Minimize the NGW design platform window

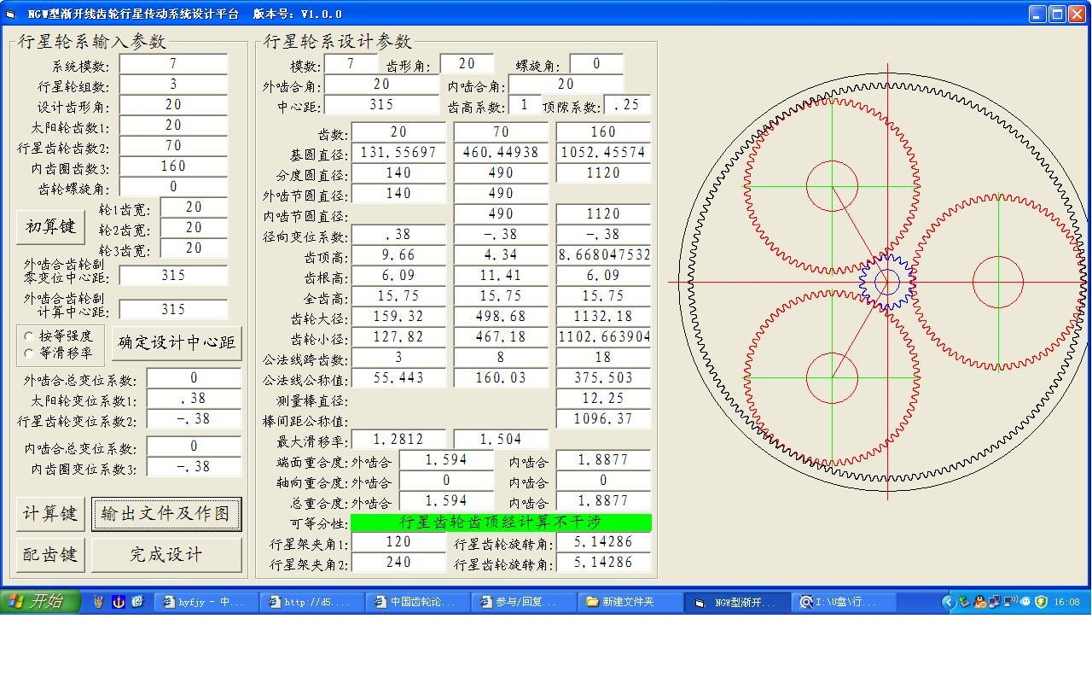[1037, 15]
